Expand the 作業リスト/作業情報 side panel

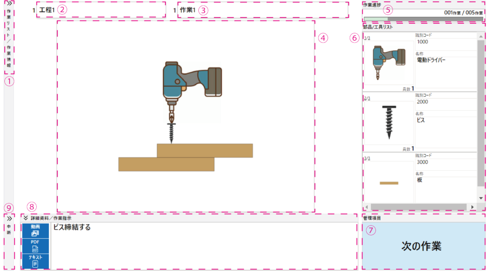(9, 3)
